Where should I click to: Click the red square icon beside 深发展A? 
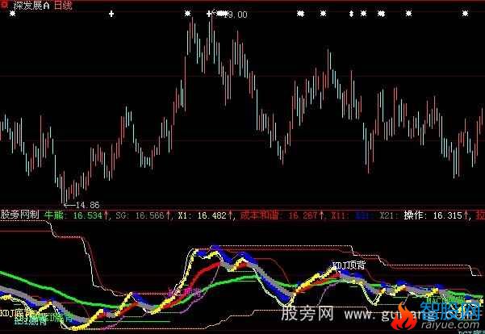5,5
